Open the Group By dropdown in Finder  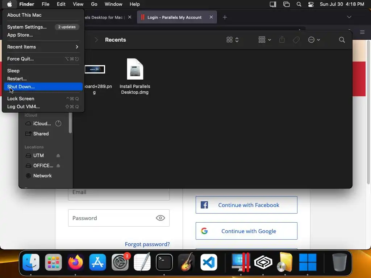264,40
